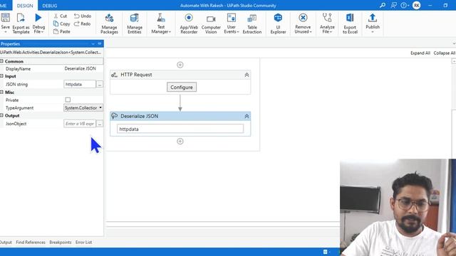The height and width of the screenshot is (256, 456).
Task: Open search in title bar
Action: 383,5
